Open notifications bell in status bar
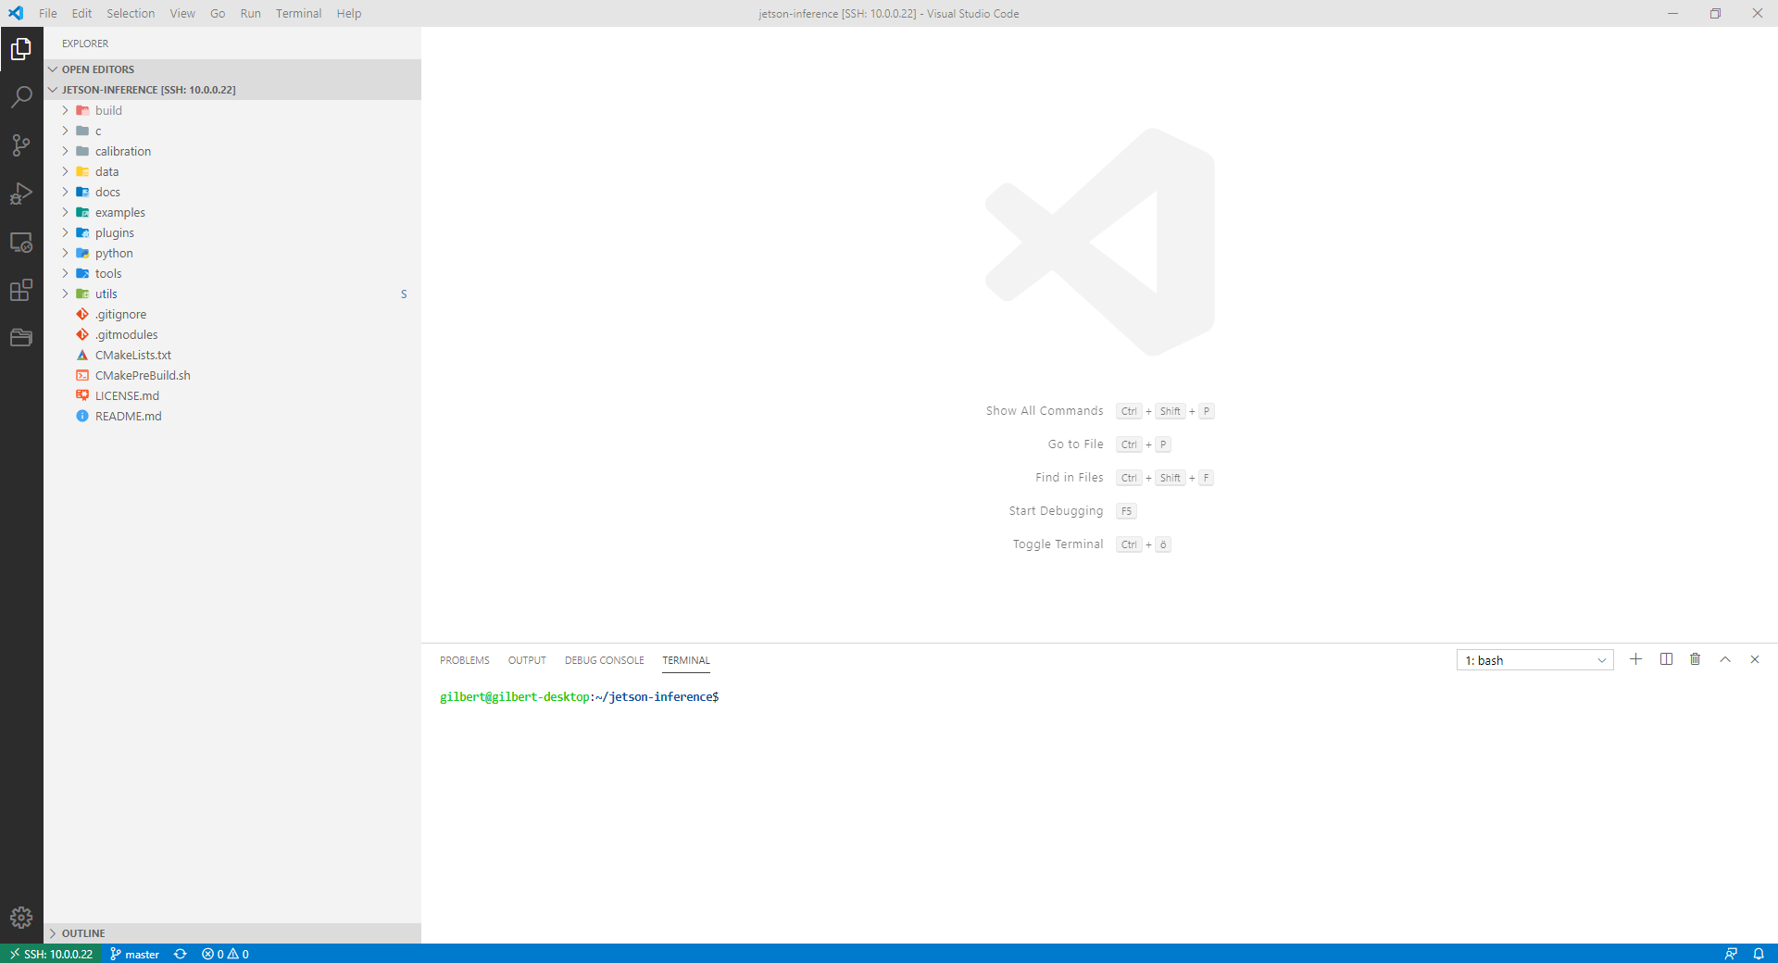Image resolution: width=1778 pixels, height=963 pixels. click(x=1759, y=954)
